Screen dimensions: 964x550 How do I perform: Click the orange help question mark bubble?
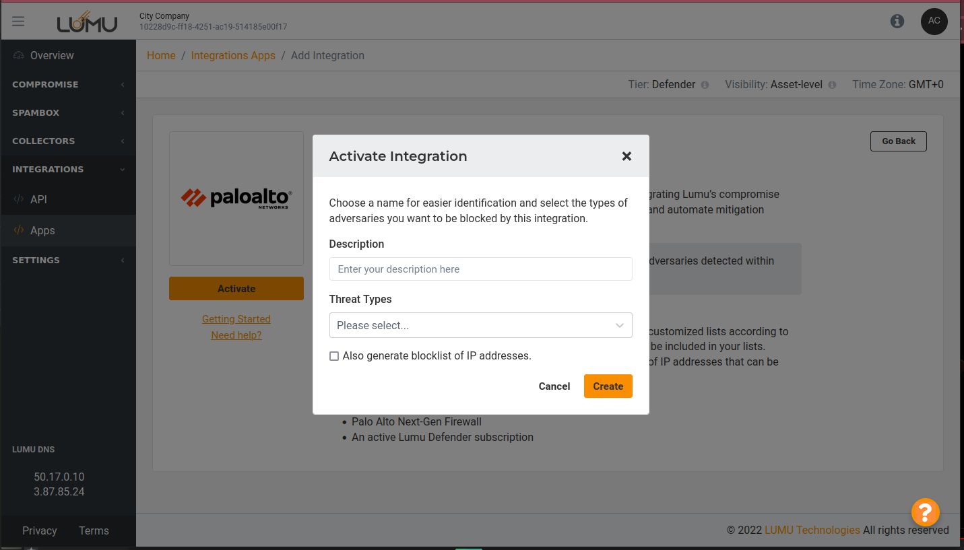coord(925,512)
